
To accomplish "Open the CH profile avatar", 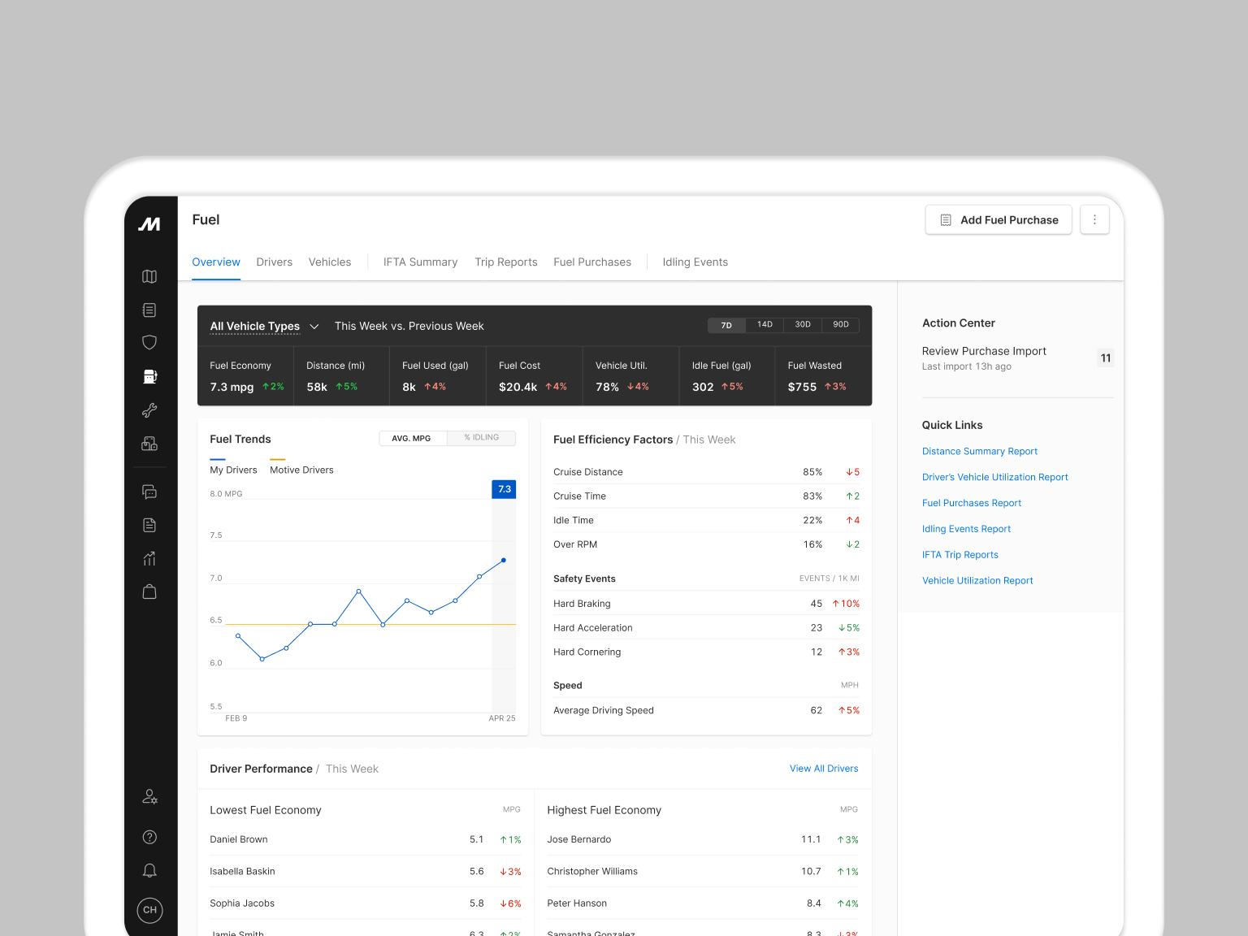I will (x=149, y=910).
